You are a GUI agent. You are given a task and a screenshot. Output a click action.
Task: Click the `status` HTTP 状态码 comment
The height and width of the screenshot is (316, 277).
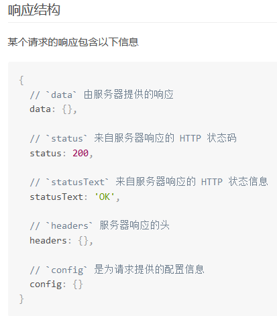(133, 138)
